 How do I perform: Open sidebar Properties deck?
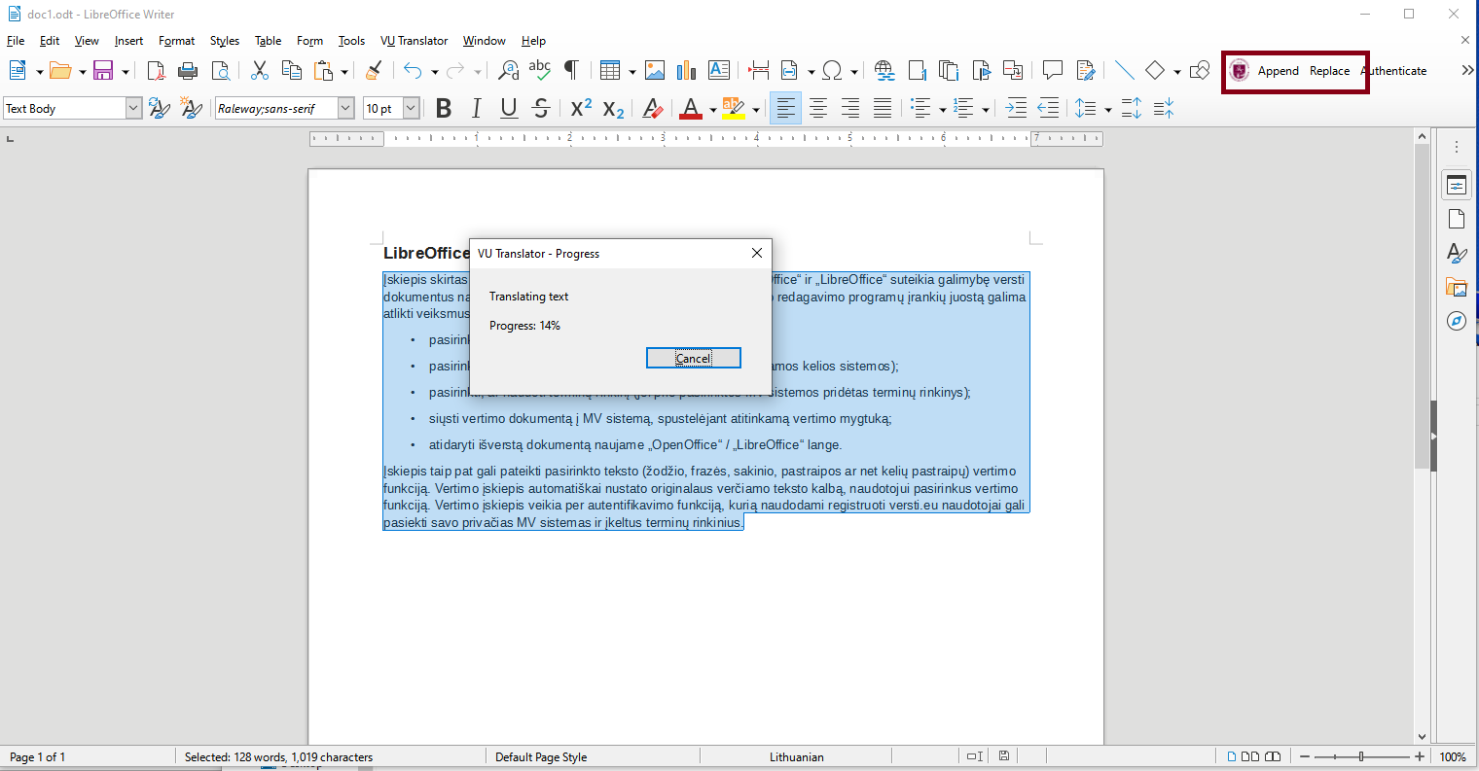point(1457,185)
